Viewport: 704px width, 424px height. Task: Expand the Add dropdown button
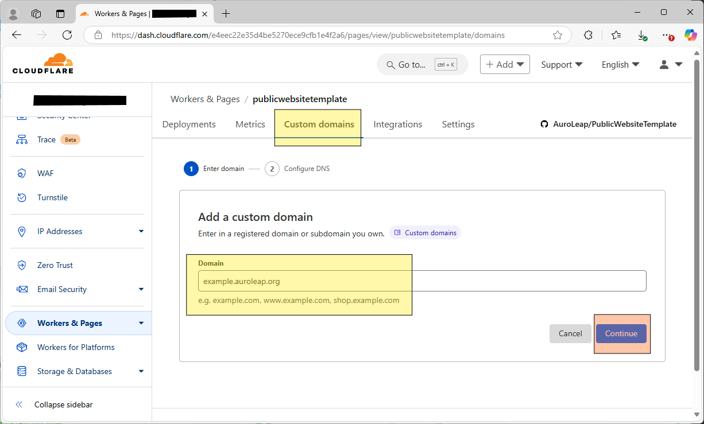click(505, 65)
